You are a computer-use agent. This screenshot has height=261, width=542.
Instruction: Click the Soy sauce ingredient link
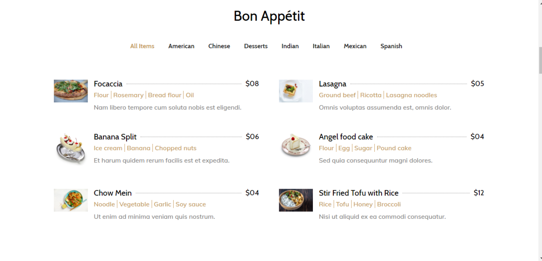pos(191,204)
